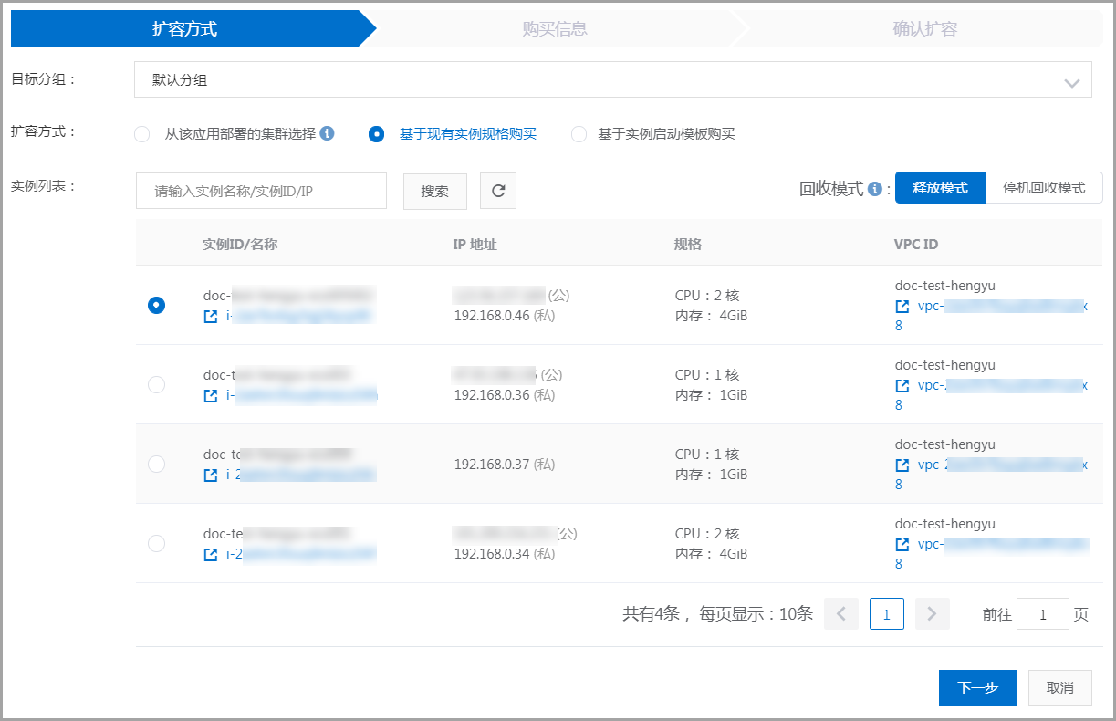Open VPC external link icon in 192.168.0.34 row
Viewport: 1116px width, 721px height.
902,545
